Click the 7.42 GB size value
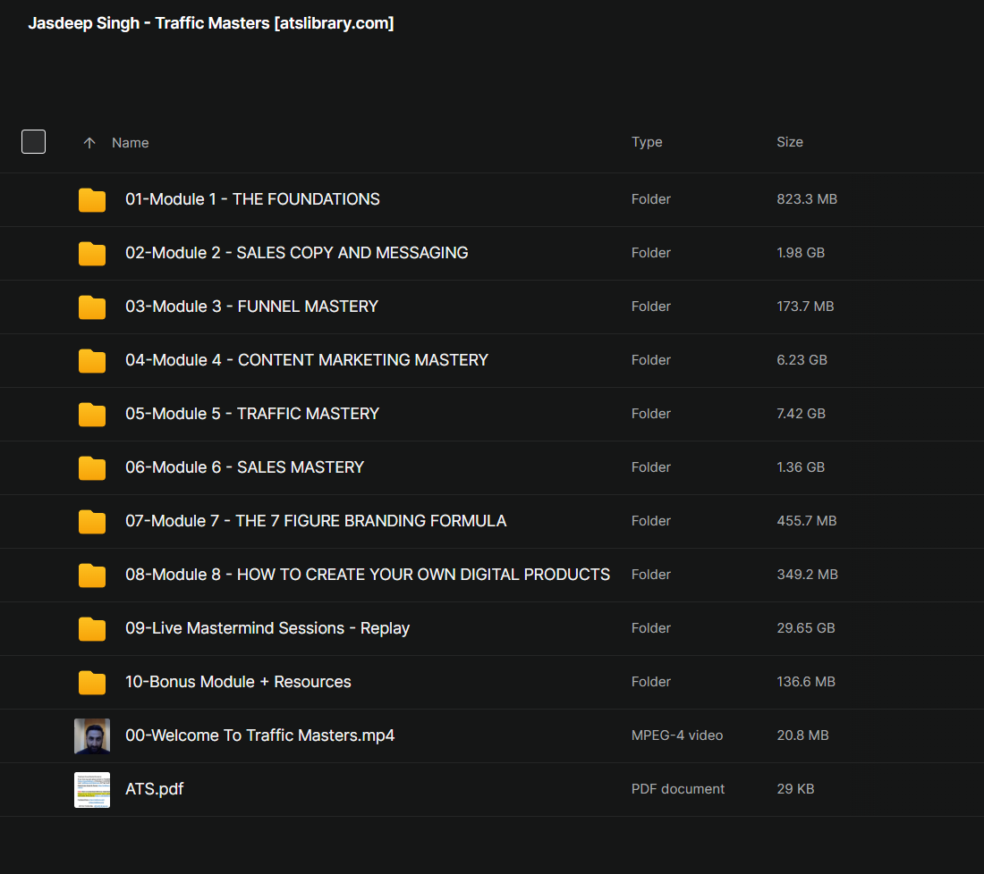984x874 pixels. pyautogui.click(x=801, y=414)
